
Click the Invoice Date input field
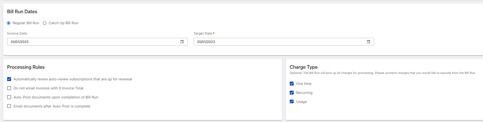(97, 42)
